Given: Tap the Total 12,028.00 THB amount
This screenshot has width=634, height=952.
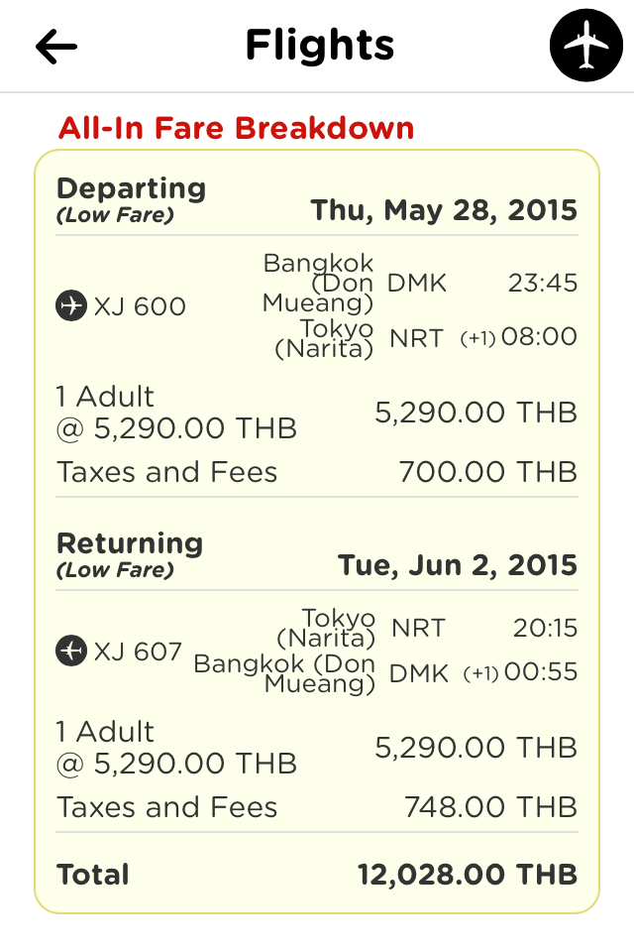Looking at the screenshot, I should pyautogui.click(x=468, y=875).
